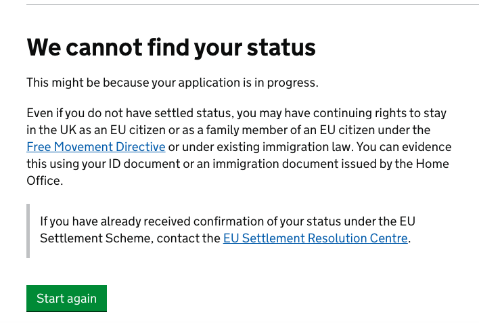Screen dimensions: 479x323
Task: Open the EU Settlement Resolution Centre link
Action: (315, 238)
